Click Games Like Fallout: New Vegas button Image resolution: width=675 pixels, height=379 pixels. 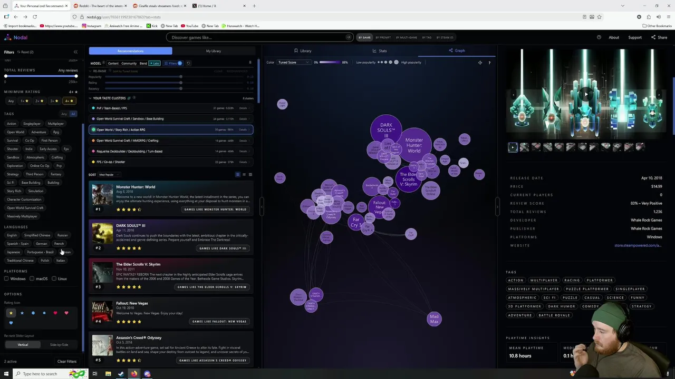pyautogui.click(x=219, y=321)
